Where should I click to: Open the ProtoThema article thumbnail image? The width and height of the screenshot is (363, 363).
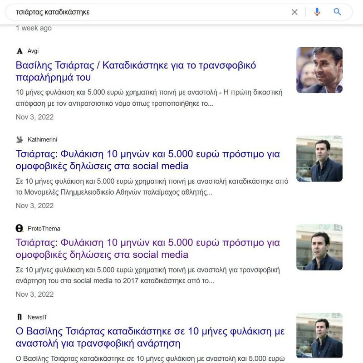click(x=319, y=247)
